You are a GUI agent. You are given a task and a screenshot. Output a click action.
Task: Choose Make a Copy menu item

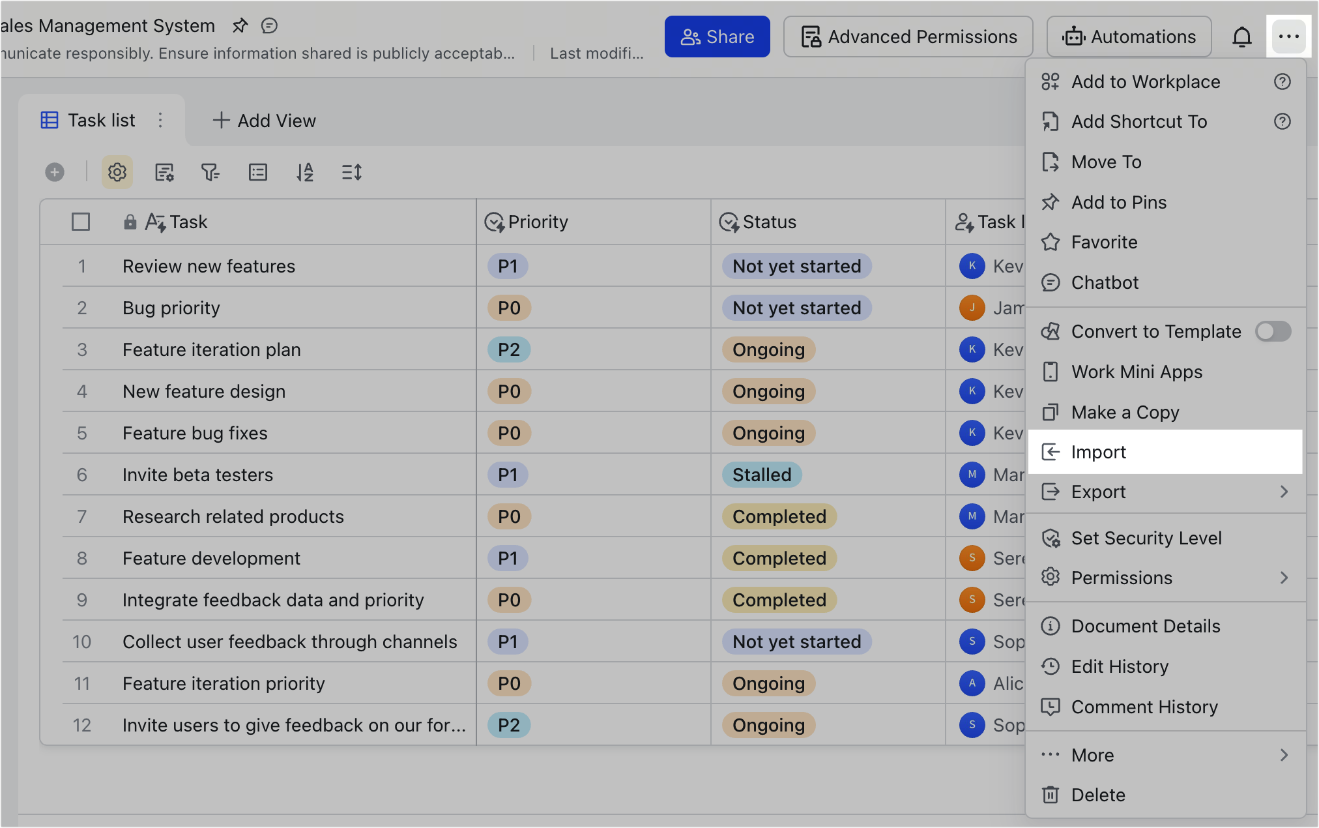click(1165, 412)
